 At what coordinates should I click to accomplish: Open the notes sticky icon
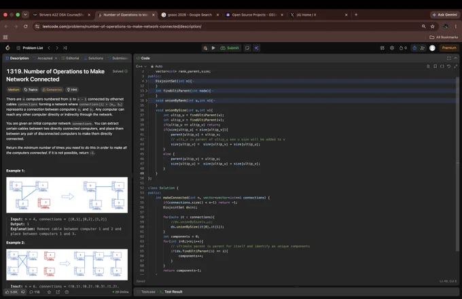coord(247,48)
